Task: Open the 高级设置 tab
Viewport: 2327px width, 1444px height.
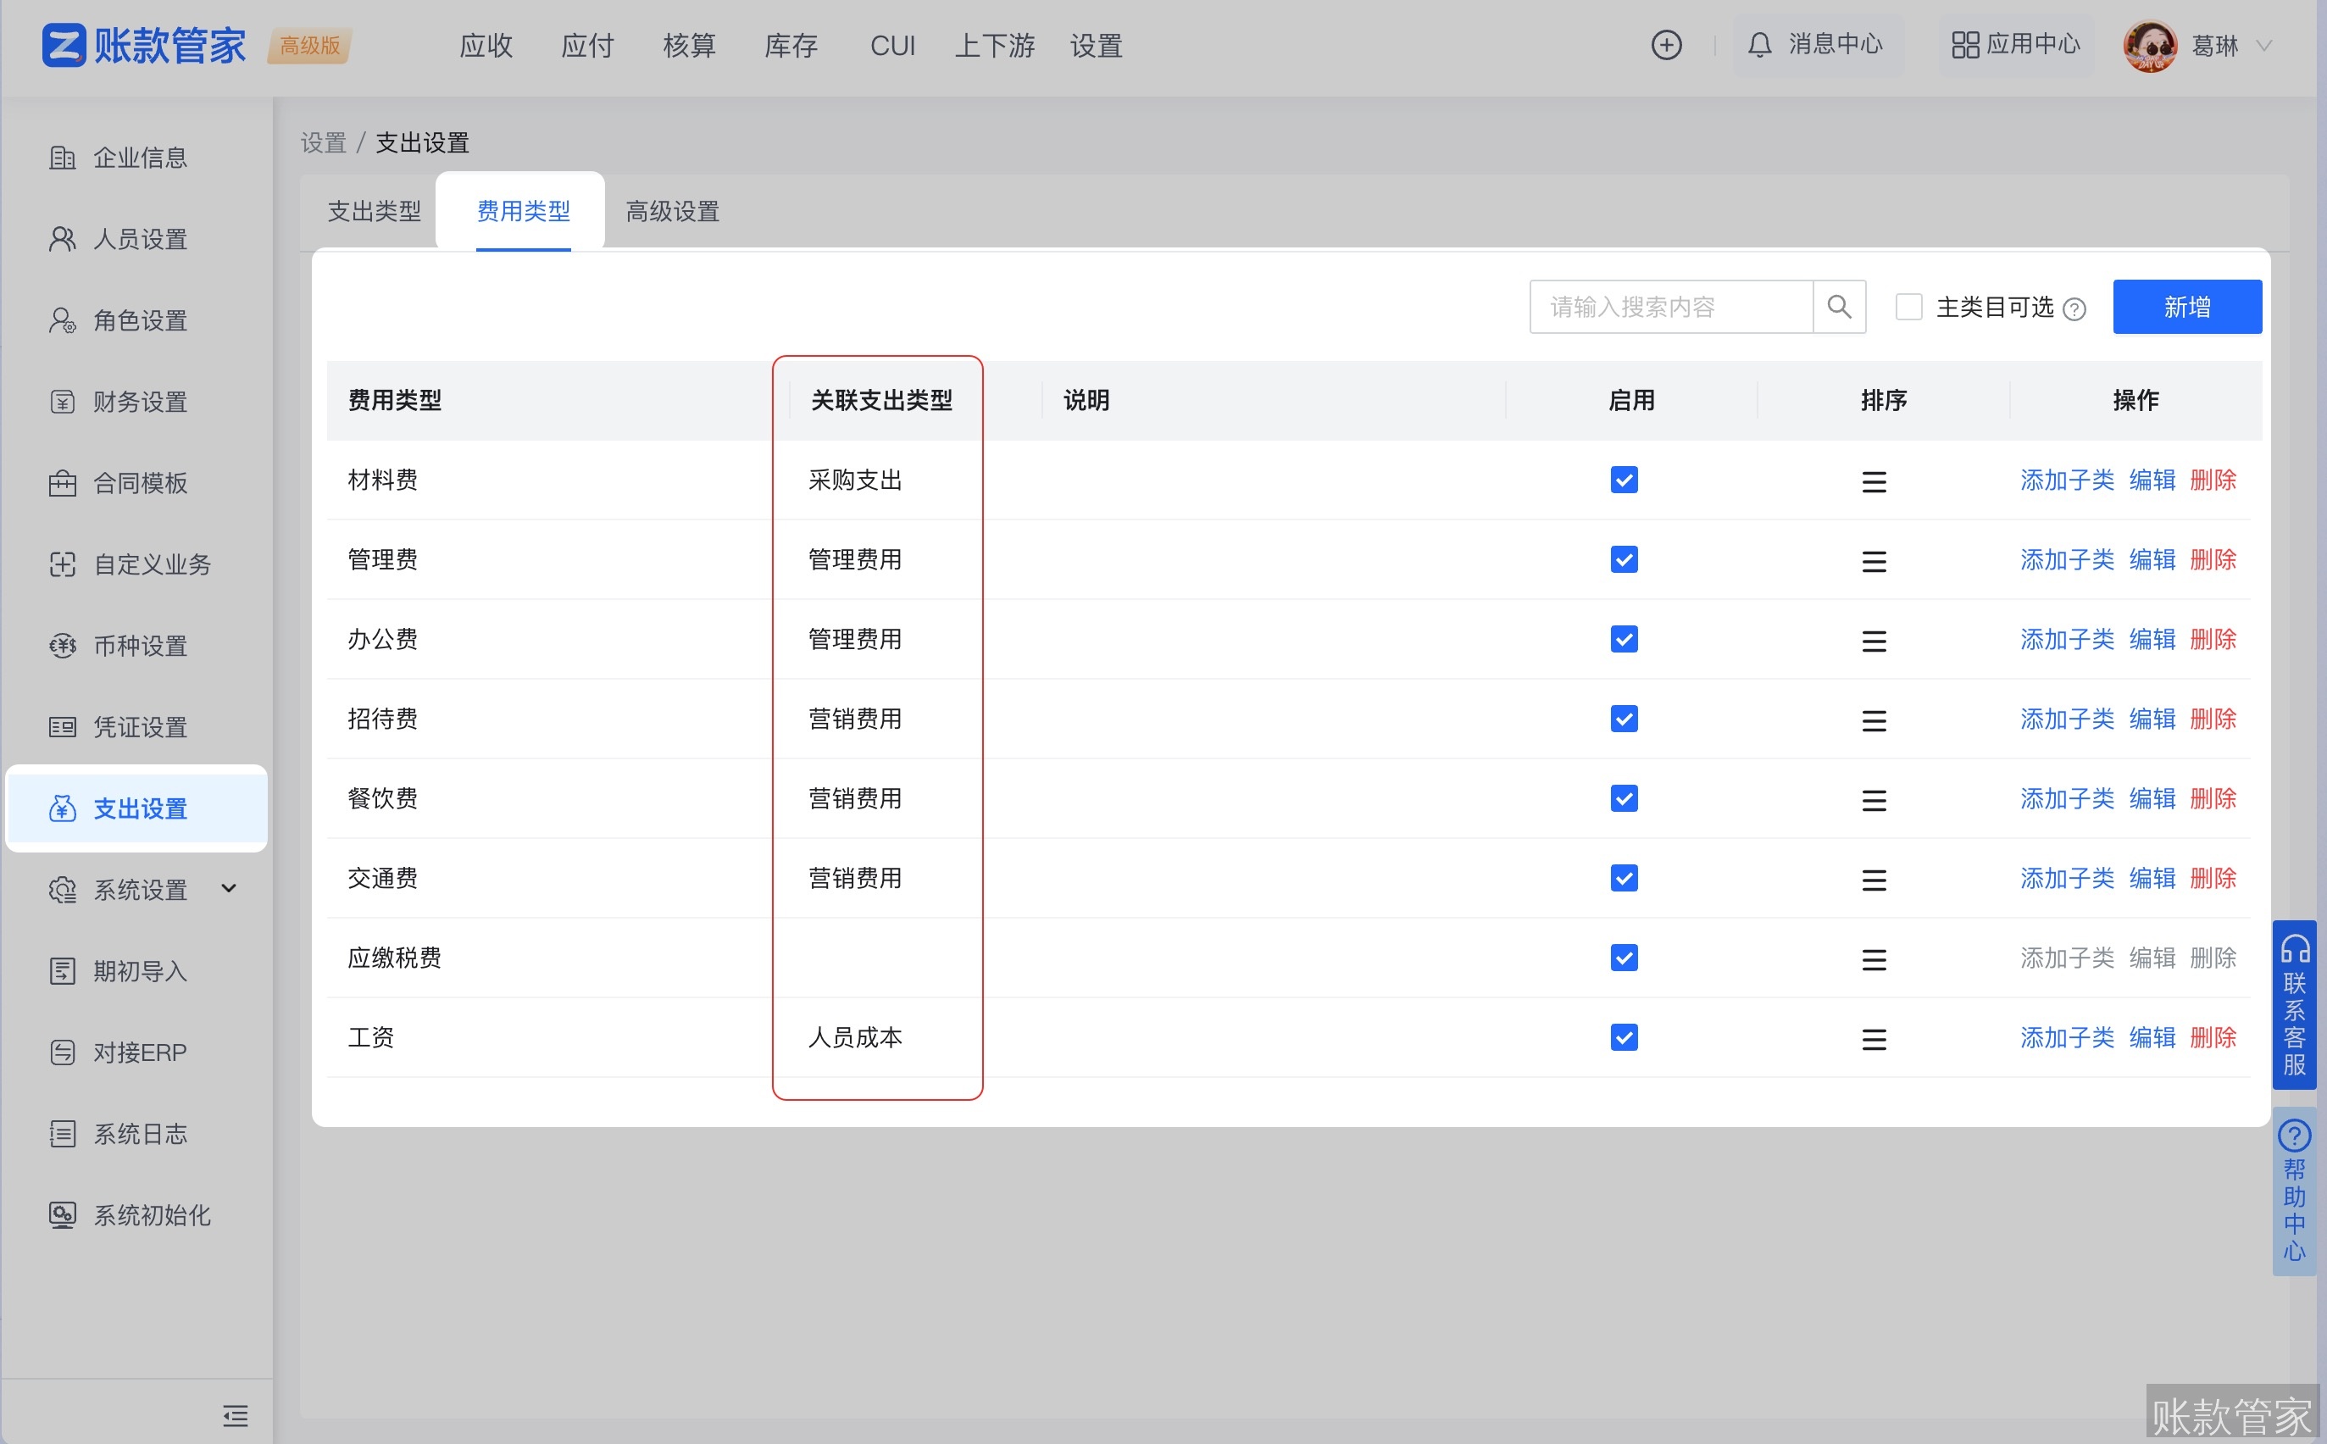Action: pos(672,211)
